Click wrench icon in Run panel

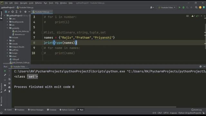coord(5,75)
